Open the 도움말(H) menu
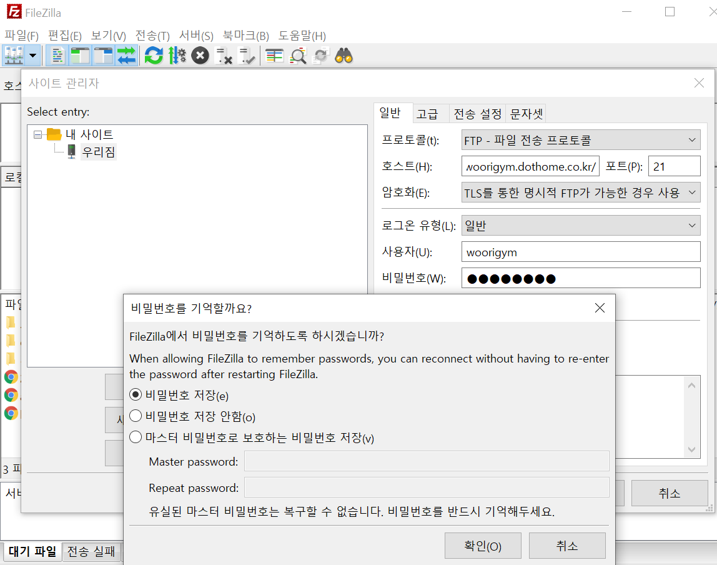717x565 pixels. coord(302,36)
